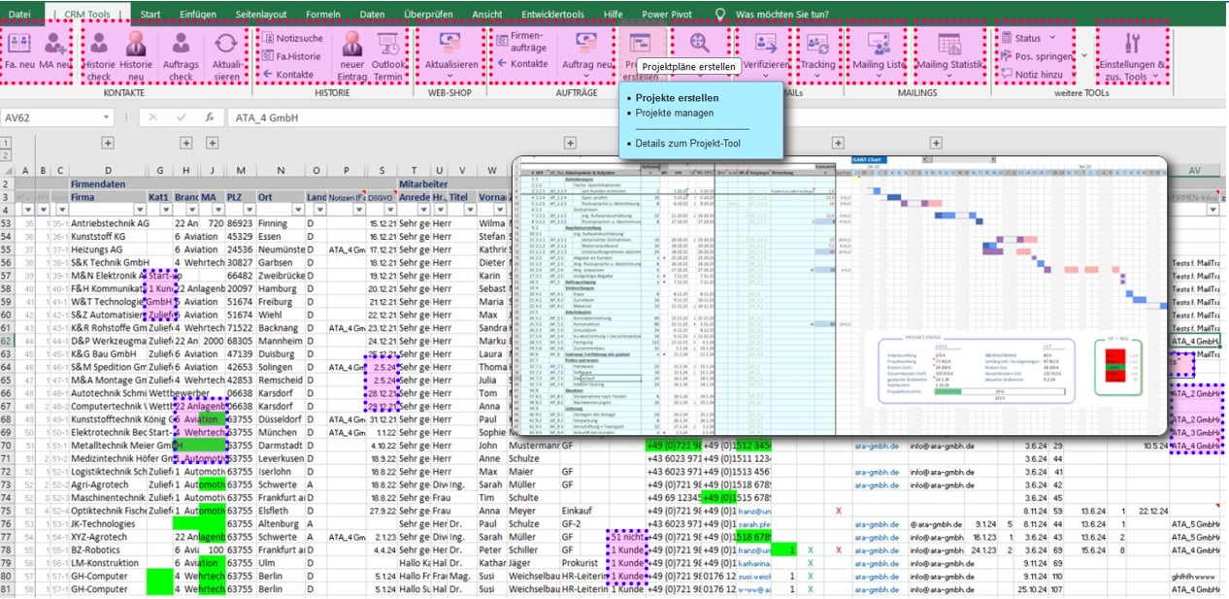Click outline level 2 button
The image size is (1229, 599).
[7, 154]
